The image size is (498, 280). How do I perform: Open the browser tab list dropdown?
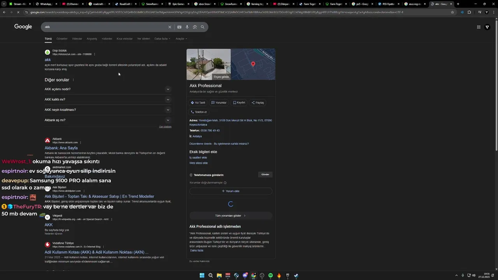[4, 4]
